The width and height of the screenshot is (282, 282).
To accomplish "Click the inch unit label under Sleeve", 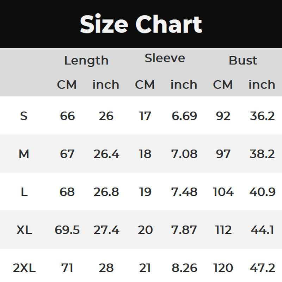I will point(184,85).
